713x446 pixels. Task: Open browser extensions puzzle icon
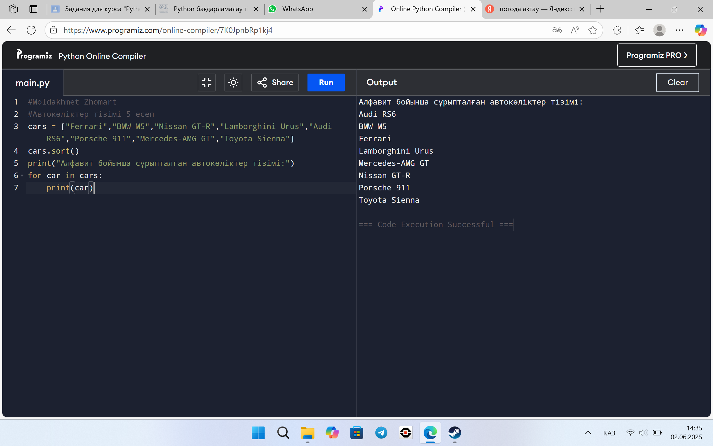(617, 30)
